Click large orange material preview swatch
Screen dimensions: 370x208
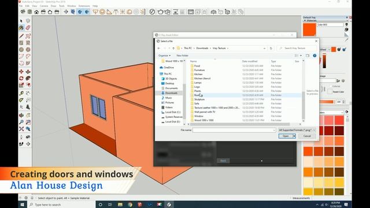pos(309,29)
